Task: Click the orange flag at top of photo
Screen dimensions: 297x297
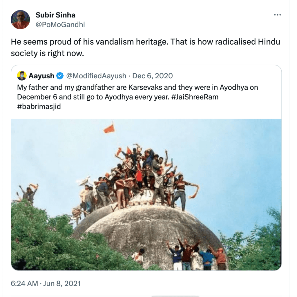Action: [x=109, y=128]
